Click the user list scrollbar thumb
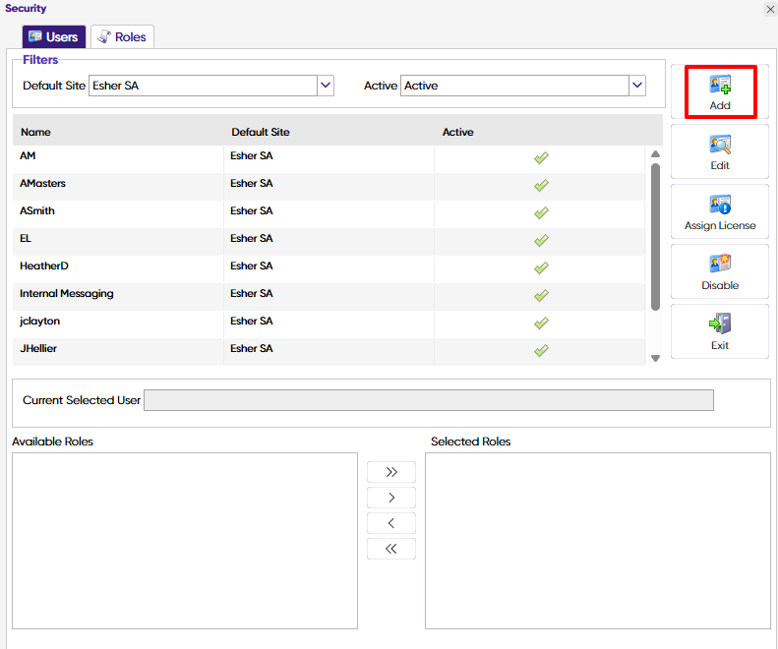 click(x=655, y=237)
